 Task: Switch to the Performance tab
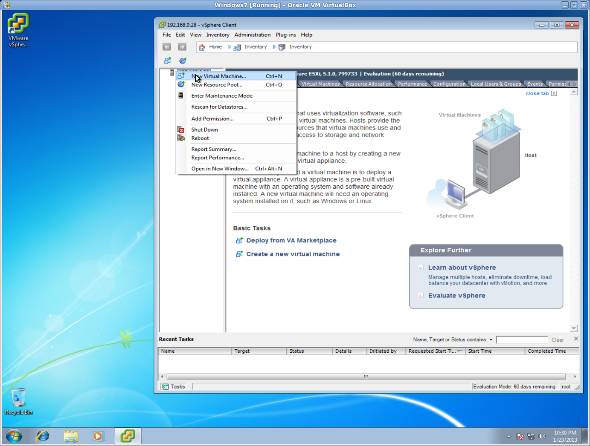click(413, 84)
